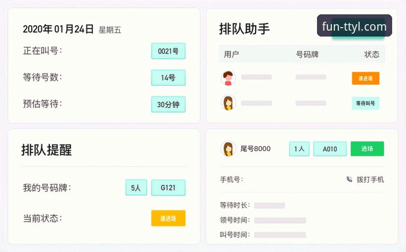
Task: Click the yellow 请进场 status button
Action: [x=168, y=218]
